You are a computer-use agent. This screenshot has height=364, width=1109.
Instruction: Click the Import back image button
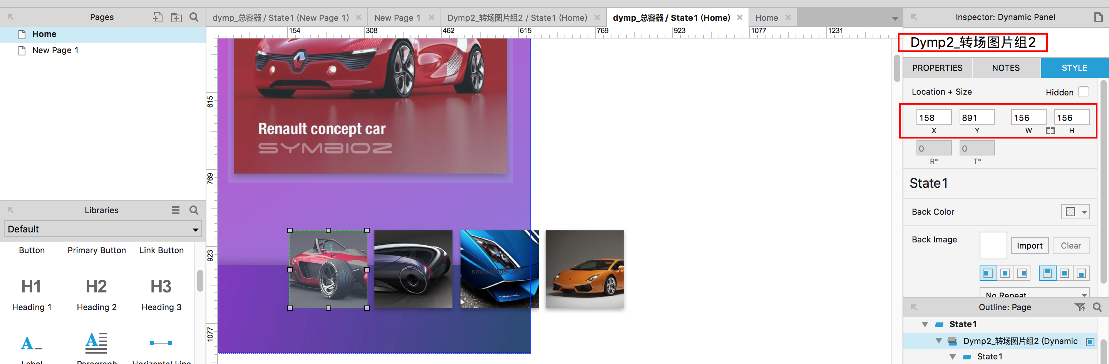tap(1029, 245)
